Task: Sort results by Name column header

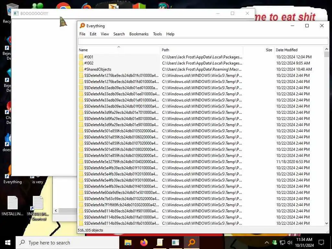Action: (119, 50)
